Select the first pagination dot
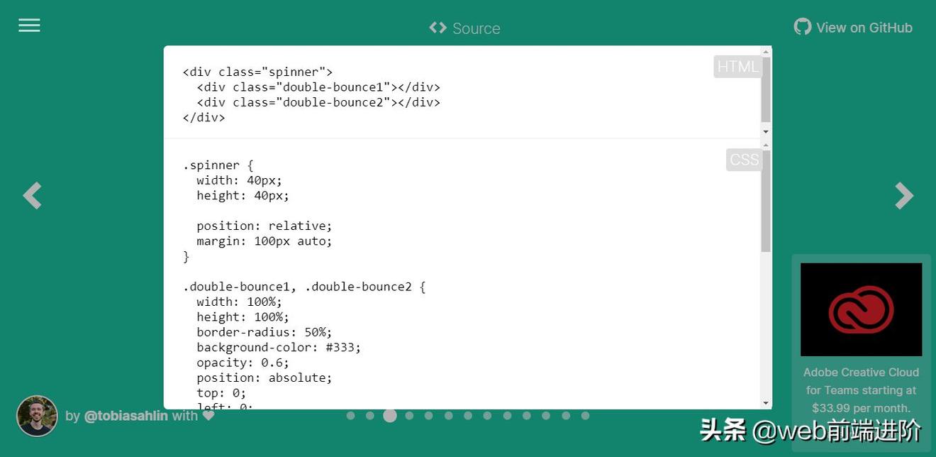 350,415
